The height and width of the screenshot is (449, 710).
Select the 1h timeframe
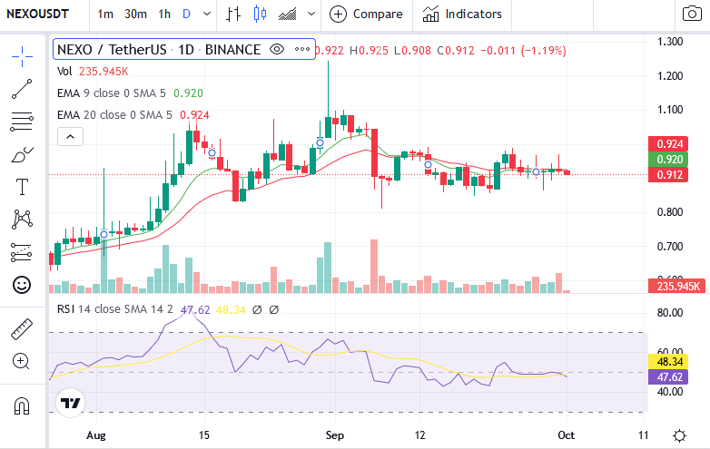pyautogui.click(x=164, y=14)
